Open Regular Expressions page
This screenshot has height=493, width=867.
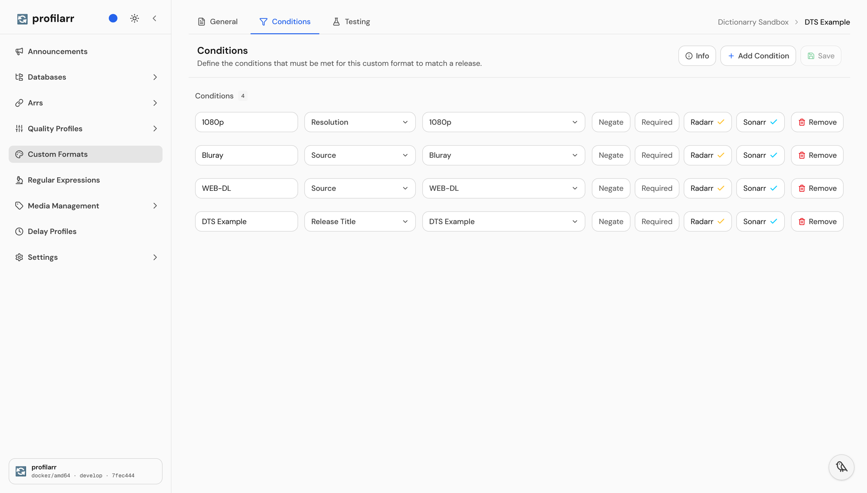tap(85, 180)
